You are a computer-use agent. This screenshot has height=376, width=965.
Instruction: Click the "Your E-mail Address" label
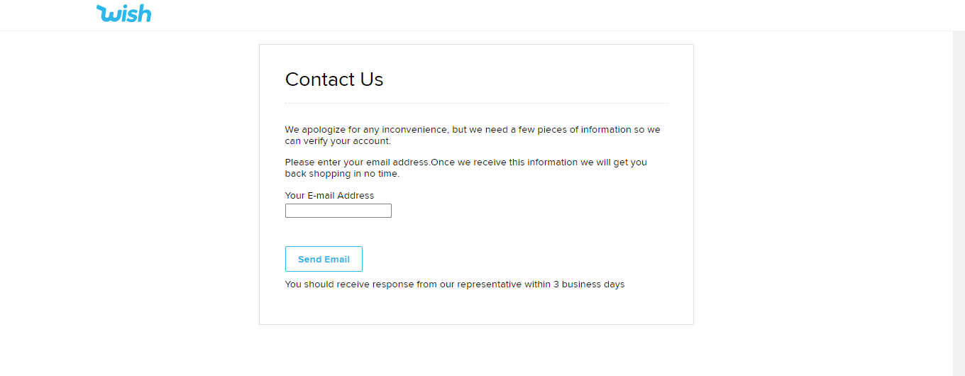coord(329,196)
